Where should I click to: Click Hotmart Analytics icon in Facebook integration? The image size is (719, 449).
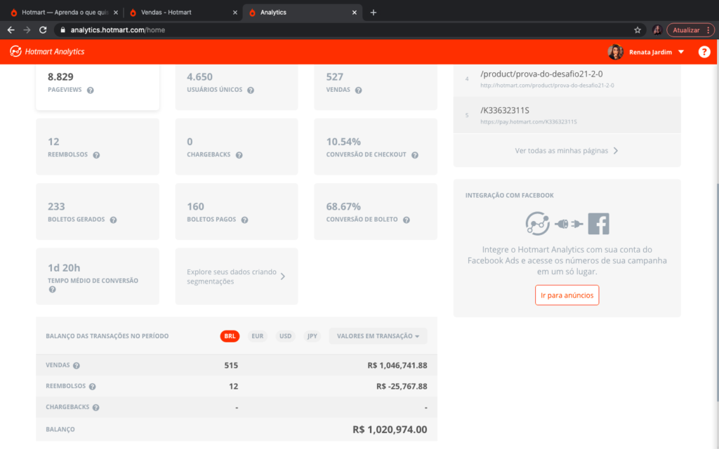(537, 224)
